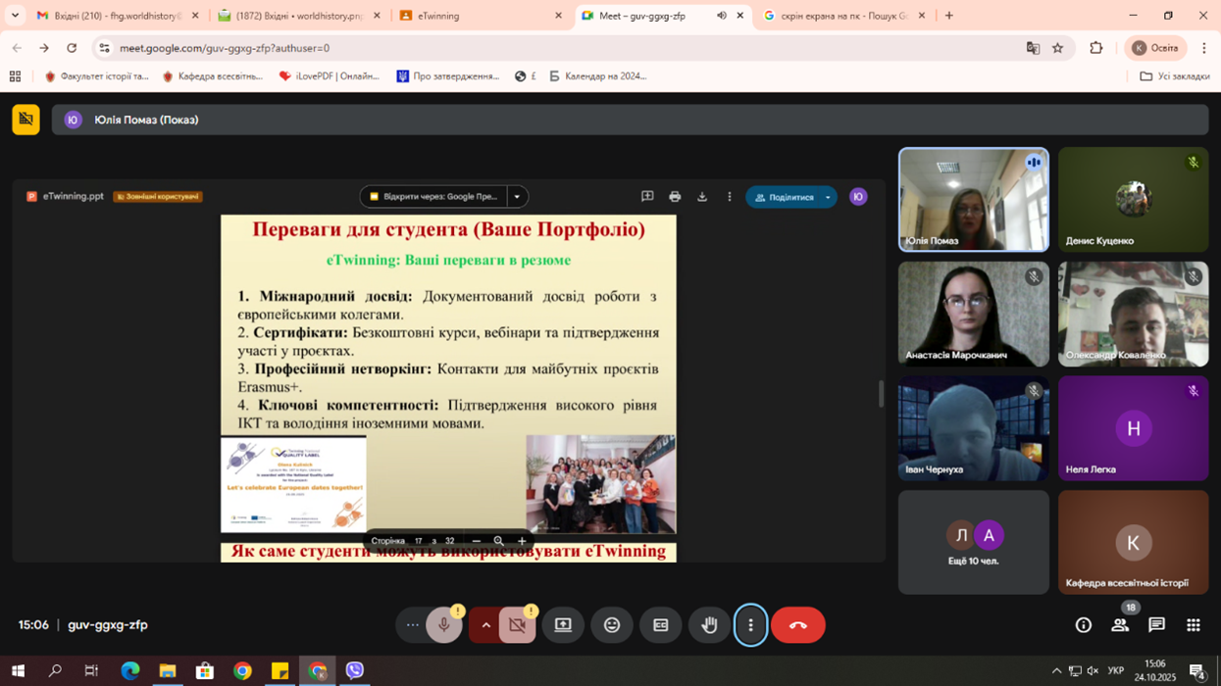Leave the call with red hang-up button
The image size is (1221, 686).
tap(797, 625)
